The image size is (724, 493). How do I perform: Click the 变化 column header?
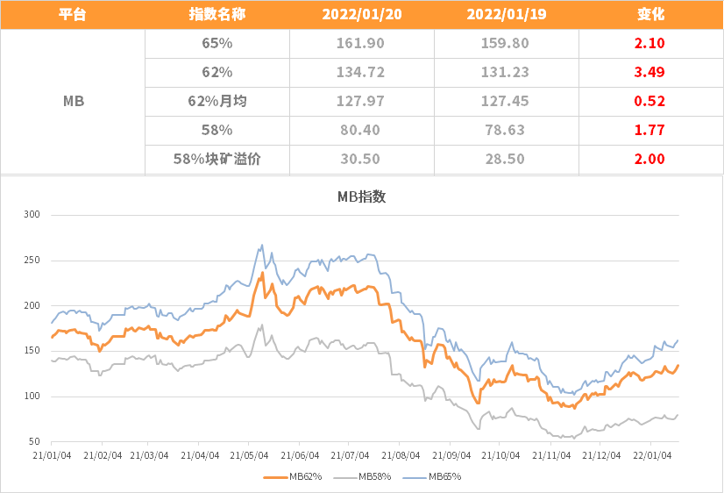click(x=650, y=14)
